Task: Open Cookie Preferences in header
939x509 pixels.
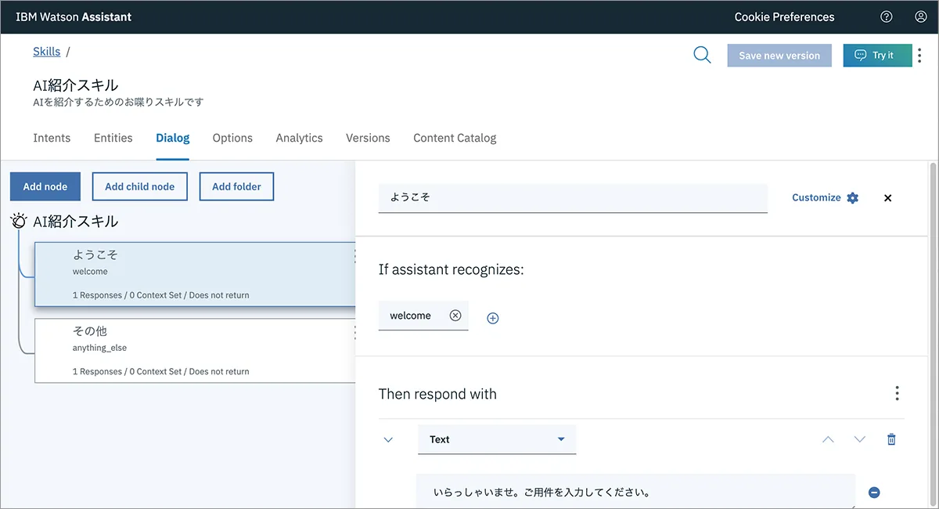Action: (x=784, y=16)
